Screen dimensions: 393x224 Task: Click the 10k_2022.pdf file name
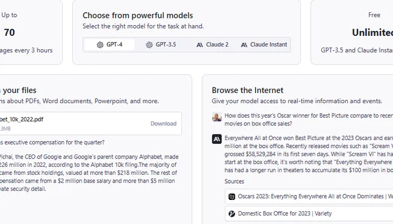[x=22, y=119]
